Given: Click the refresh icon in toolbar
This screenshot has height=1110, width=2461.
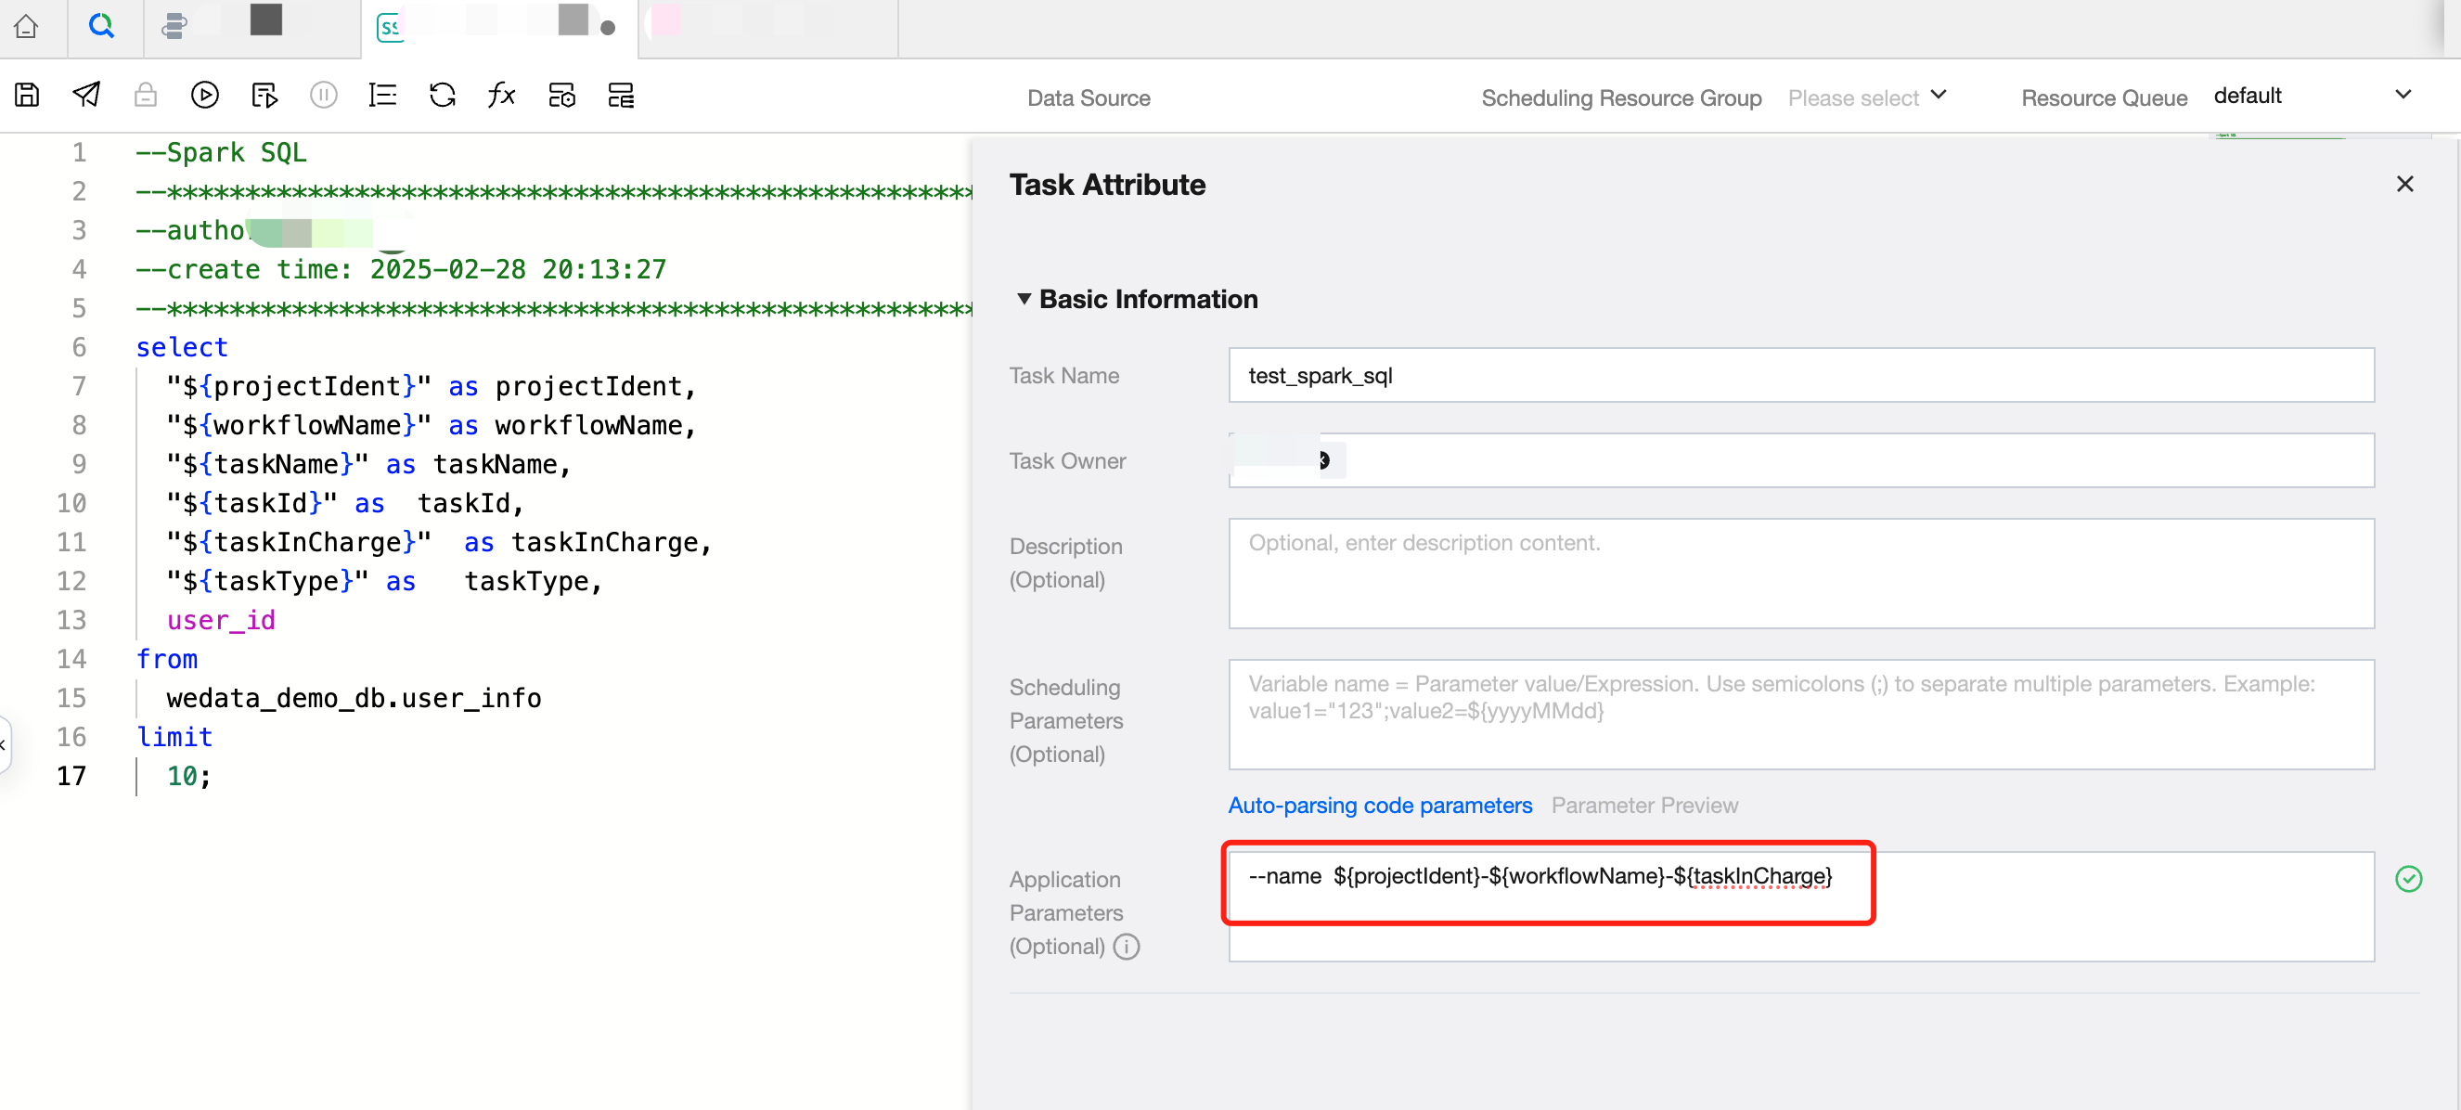Looking at the screenshot, I should coord(442,95).
